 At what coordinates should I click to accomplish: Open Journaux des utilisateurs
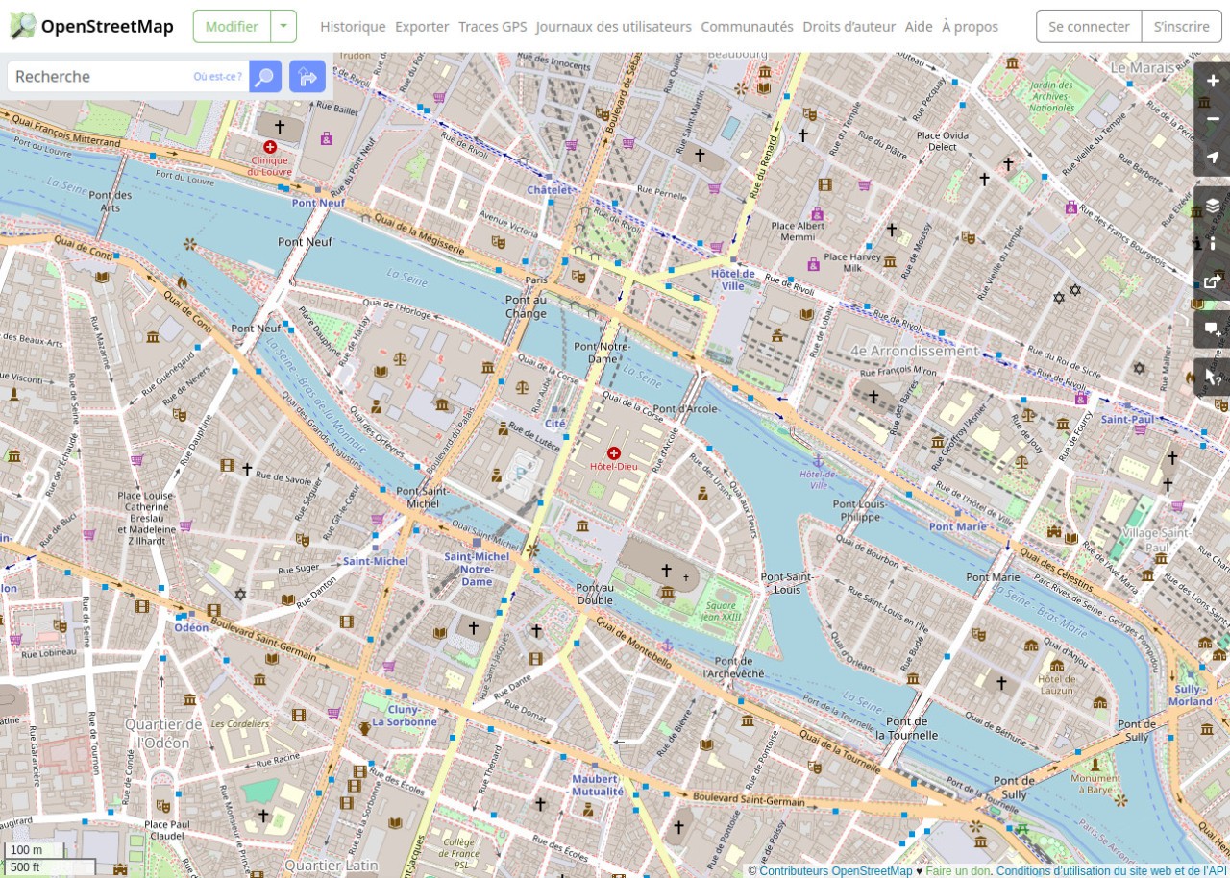click(614, 26)
